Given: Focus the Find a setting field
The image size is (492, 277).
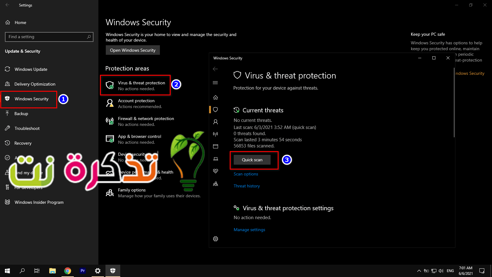Looking at the screenshot, I should coord(49,37).
